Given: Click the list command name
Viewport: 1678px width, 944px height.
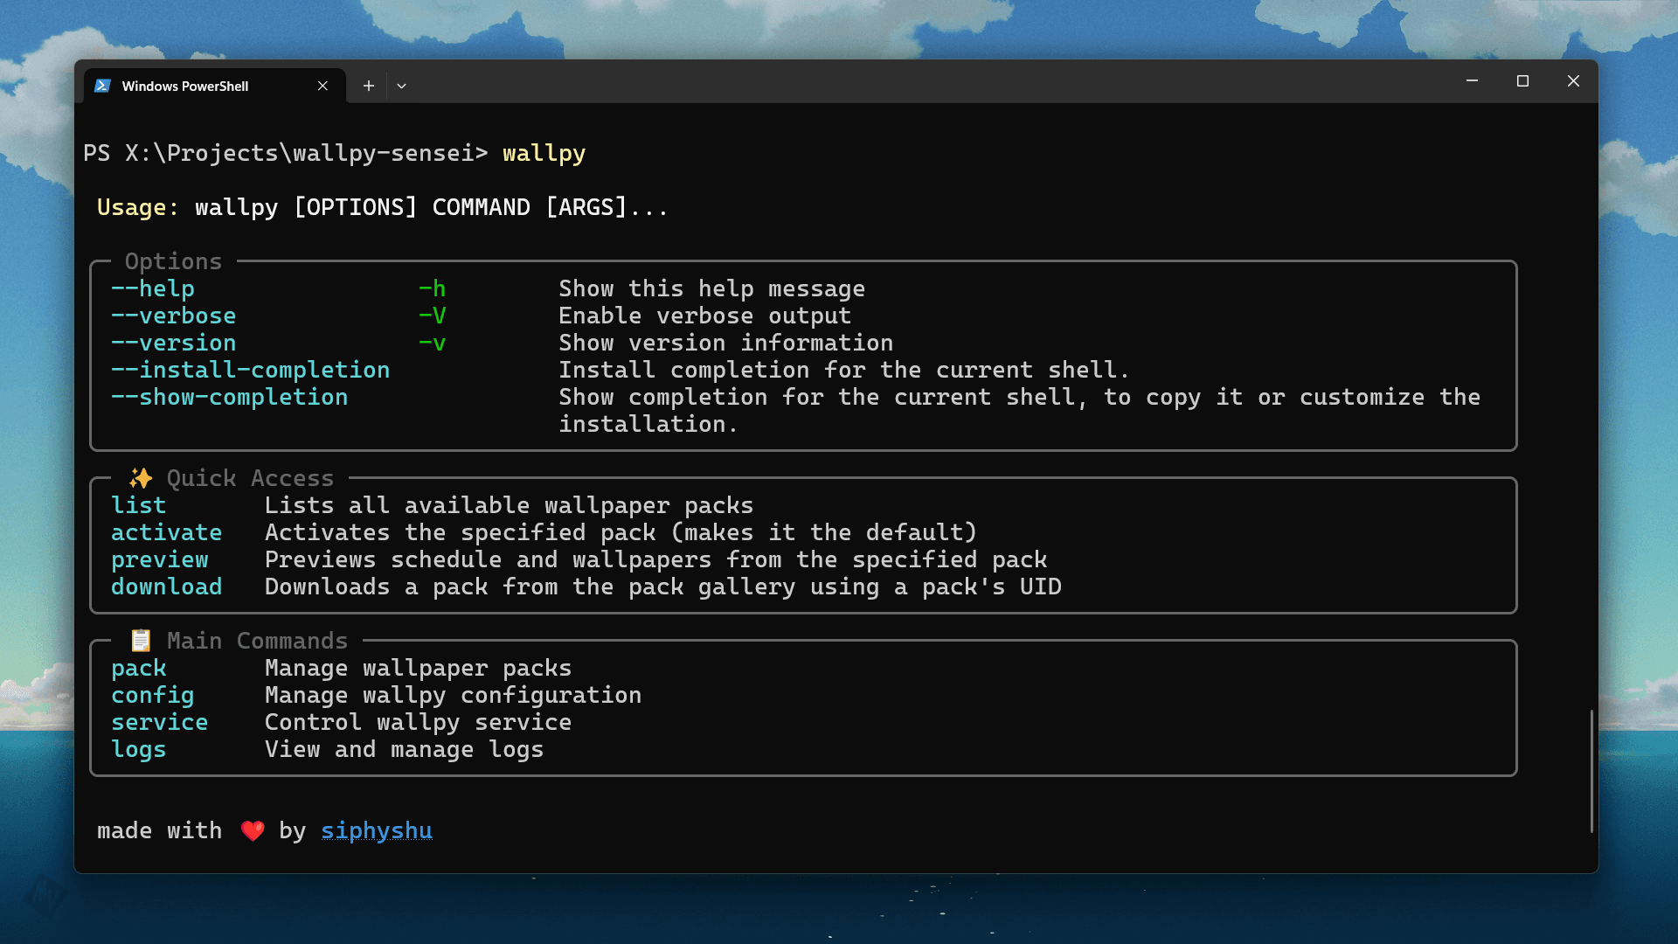Looking at the screenshot, I should coord(139,505).
